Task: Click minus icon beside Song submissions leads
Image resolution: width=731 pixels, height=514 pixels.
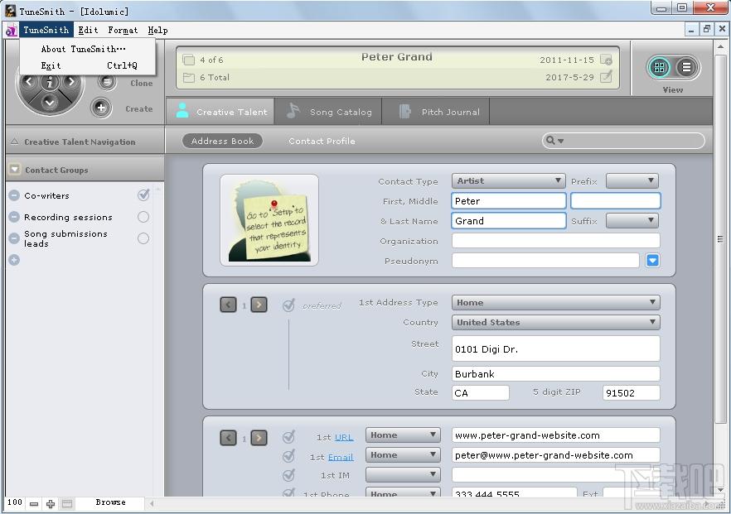Action: click(x=14, y=238)
